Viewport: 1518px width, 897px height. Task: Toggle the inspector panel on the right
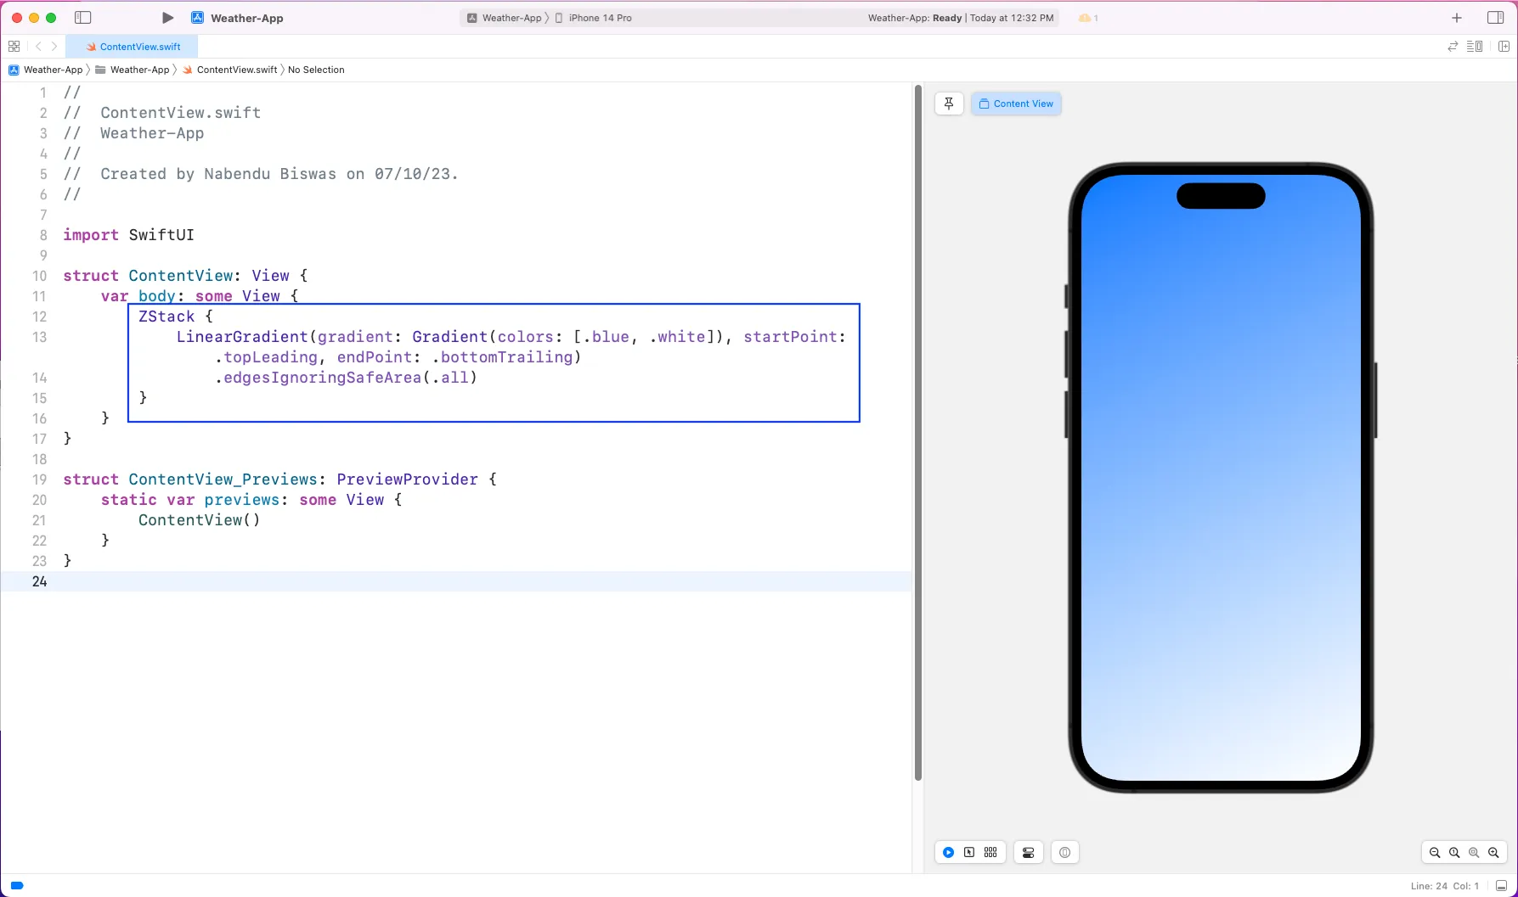tap(1495, 18)
